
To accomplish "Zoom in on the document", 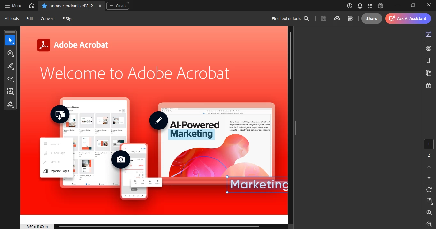I will [x=429, y=212].
